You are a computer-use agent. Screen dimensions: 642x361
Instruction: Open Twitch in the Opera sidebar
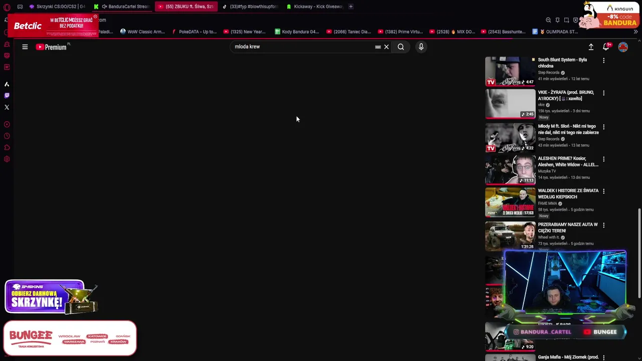pos(7,95)
